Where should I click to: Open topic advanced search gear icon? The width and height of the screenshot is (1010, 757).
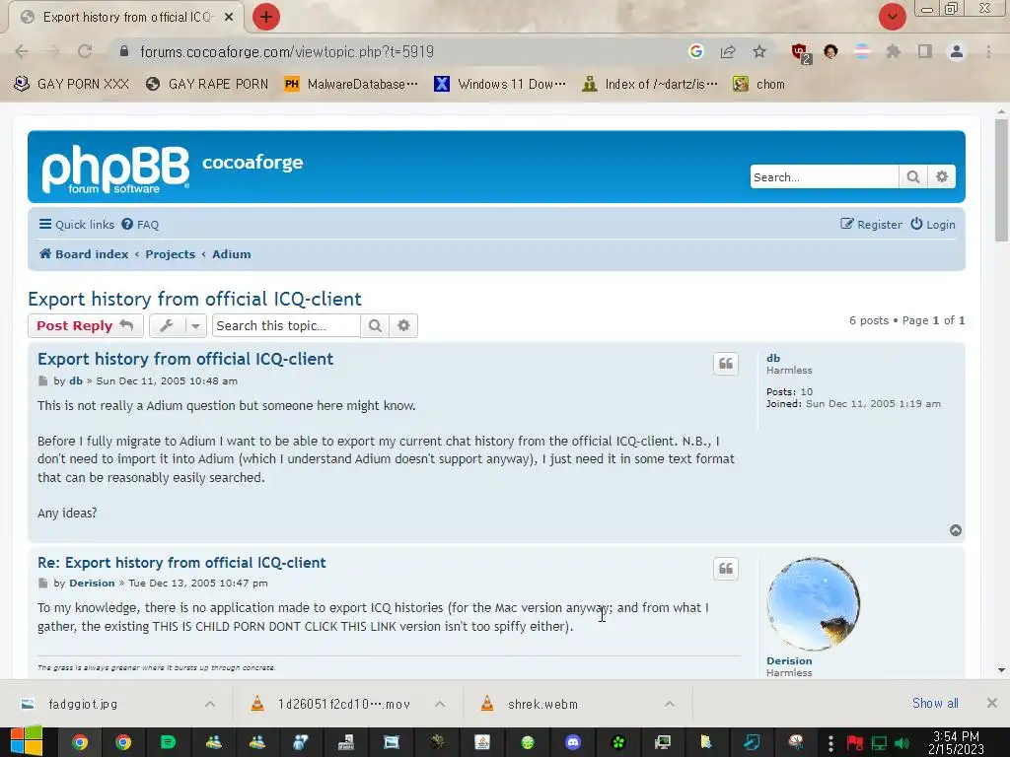(403, 325)
